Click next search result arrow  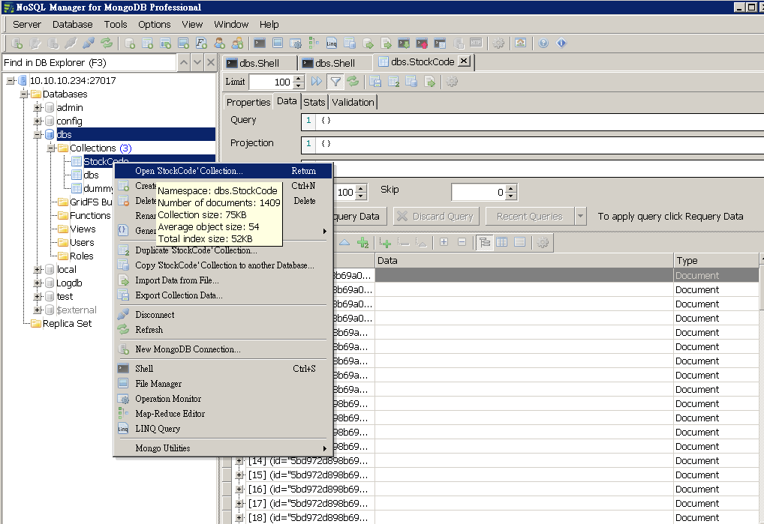197,62
